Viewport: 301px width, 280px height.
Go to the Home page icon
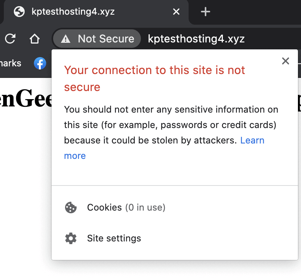coord(35,39)
